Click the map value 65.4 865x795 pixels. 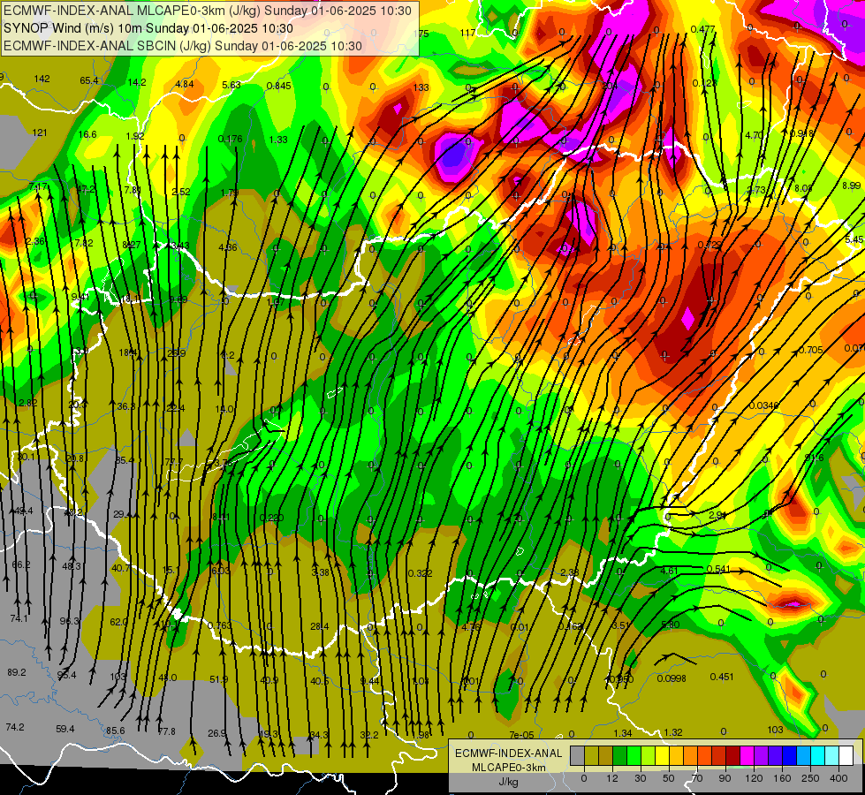(89, 80)
